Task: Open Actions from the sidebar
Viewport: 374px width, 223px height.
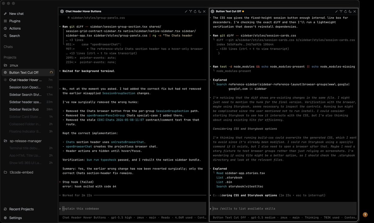Action: (15, 28)
